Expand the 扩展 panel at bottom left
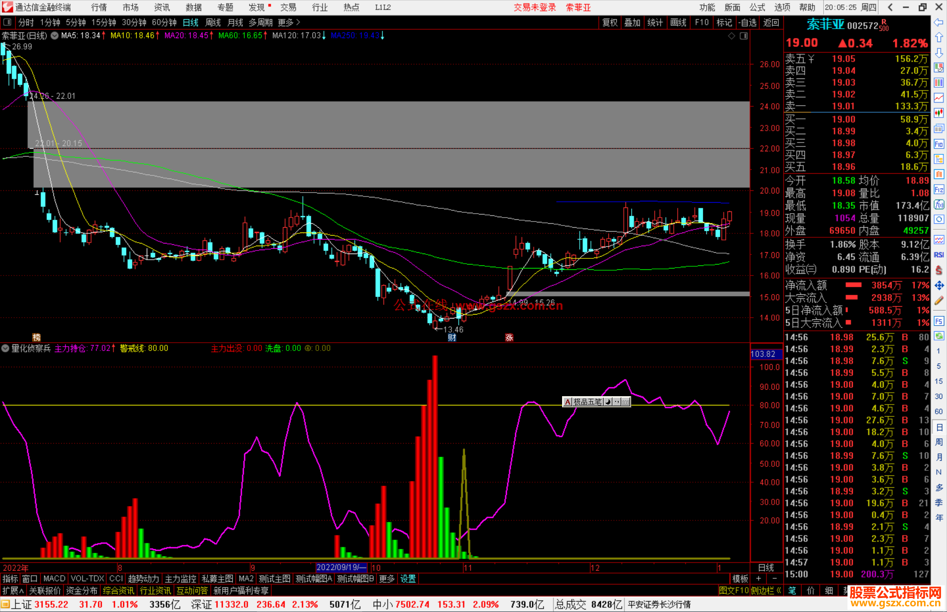Viewport: 947px width, 612px height. pyautogui.click(x=13, y=591)
